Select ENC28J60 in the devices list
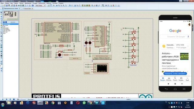 pyautogui.click(x=6, y=28)
